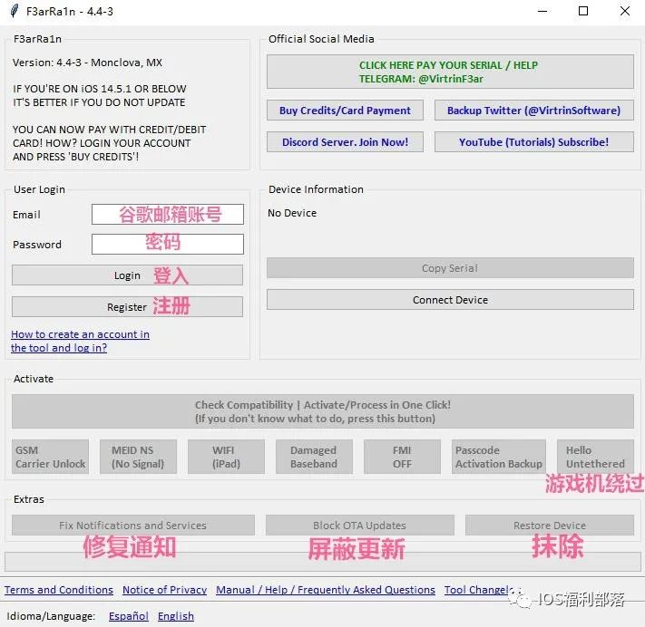The height and width of the screenshot is (627, 645).
Task: Click the Copy Serial button
Action: pos(450,268)
